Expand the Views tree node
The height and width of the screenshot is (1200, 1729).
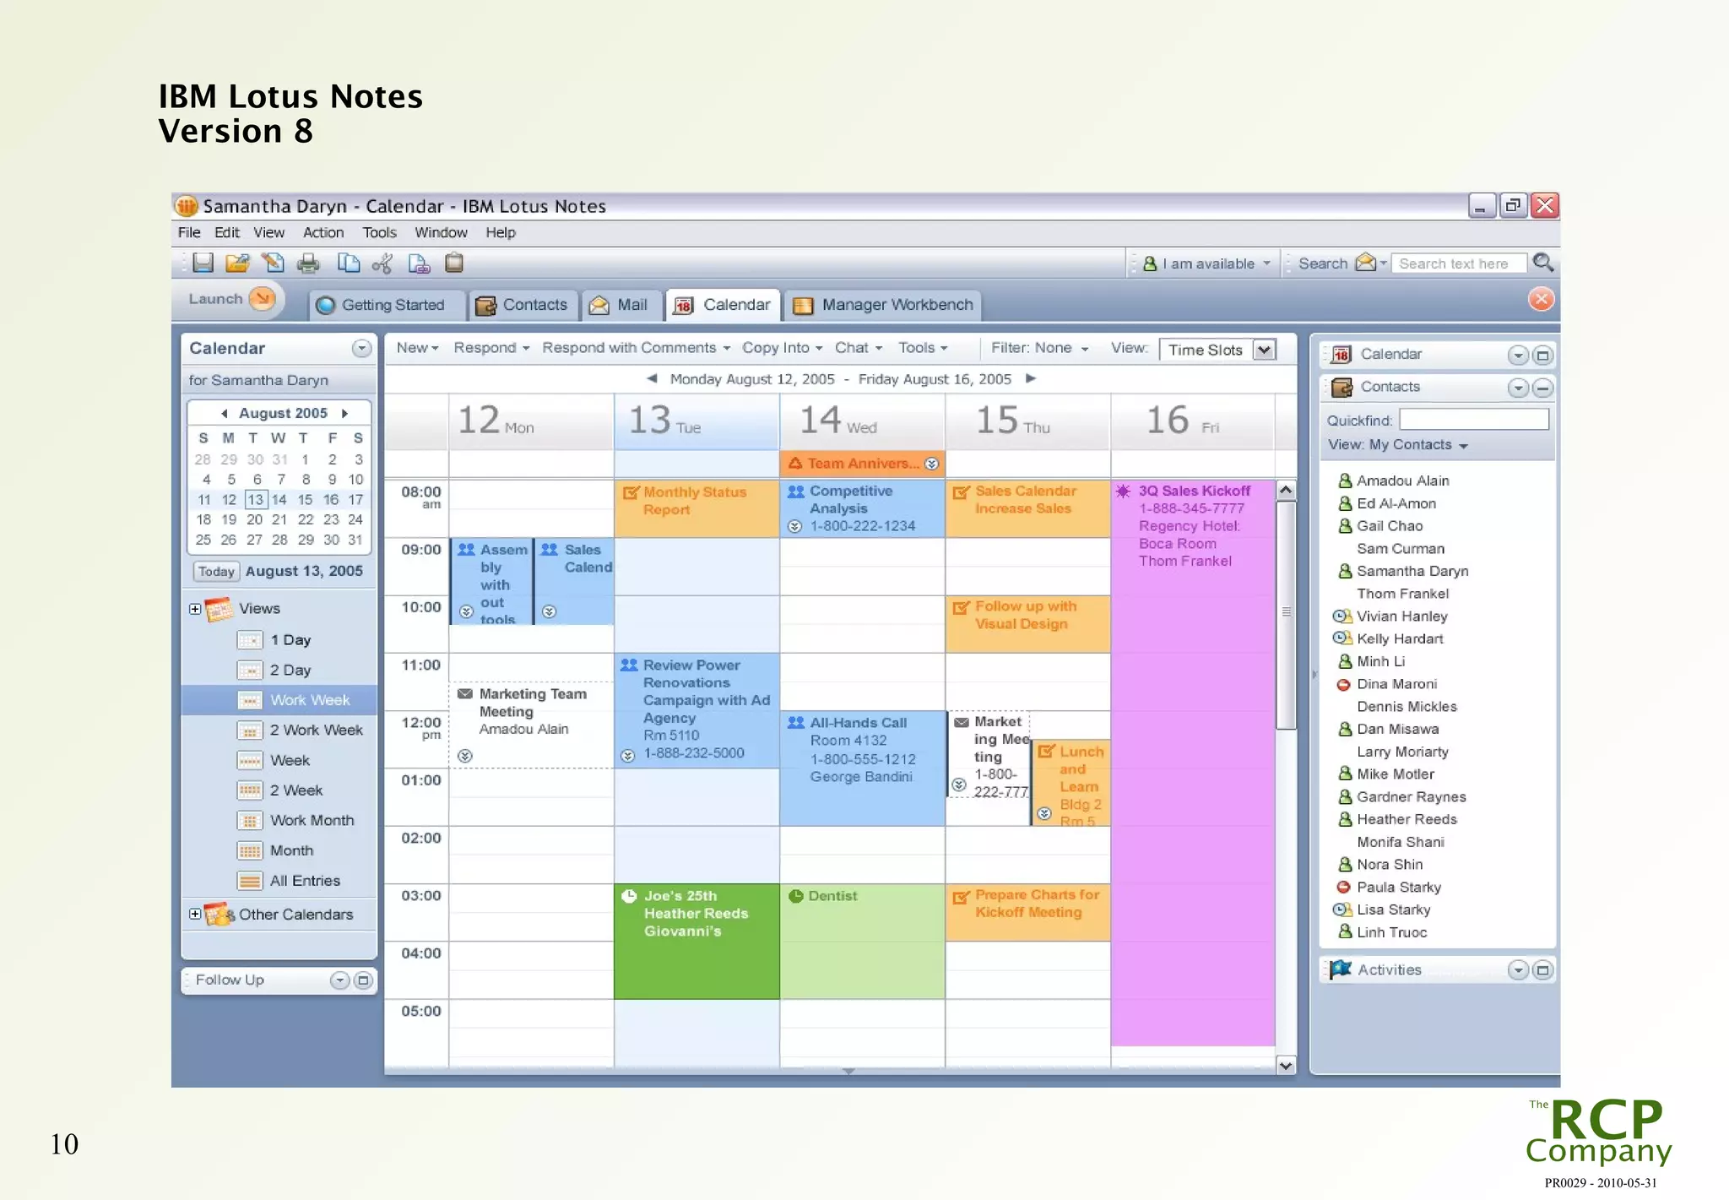pos(195,609)
